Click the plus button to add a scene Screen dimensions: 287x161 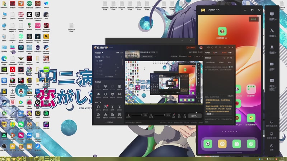[x=122, y=57]
